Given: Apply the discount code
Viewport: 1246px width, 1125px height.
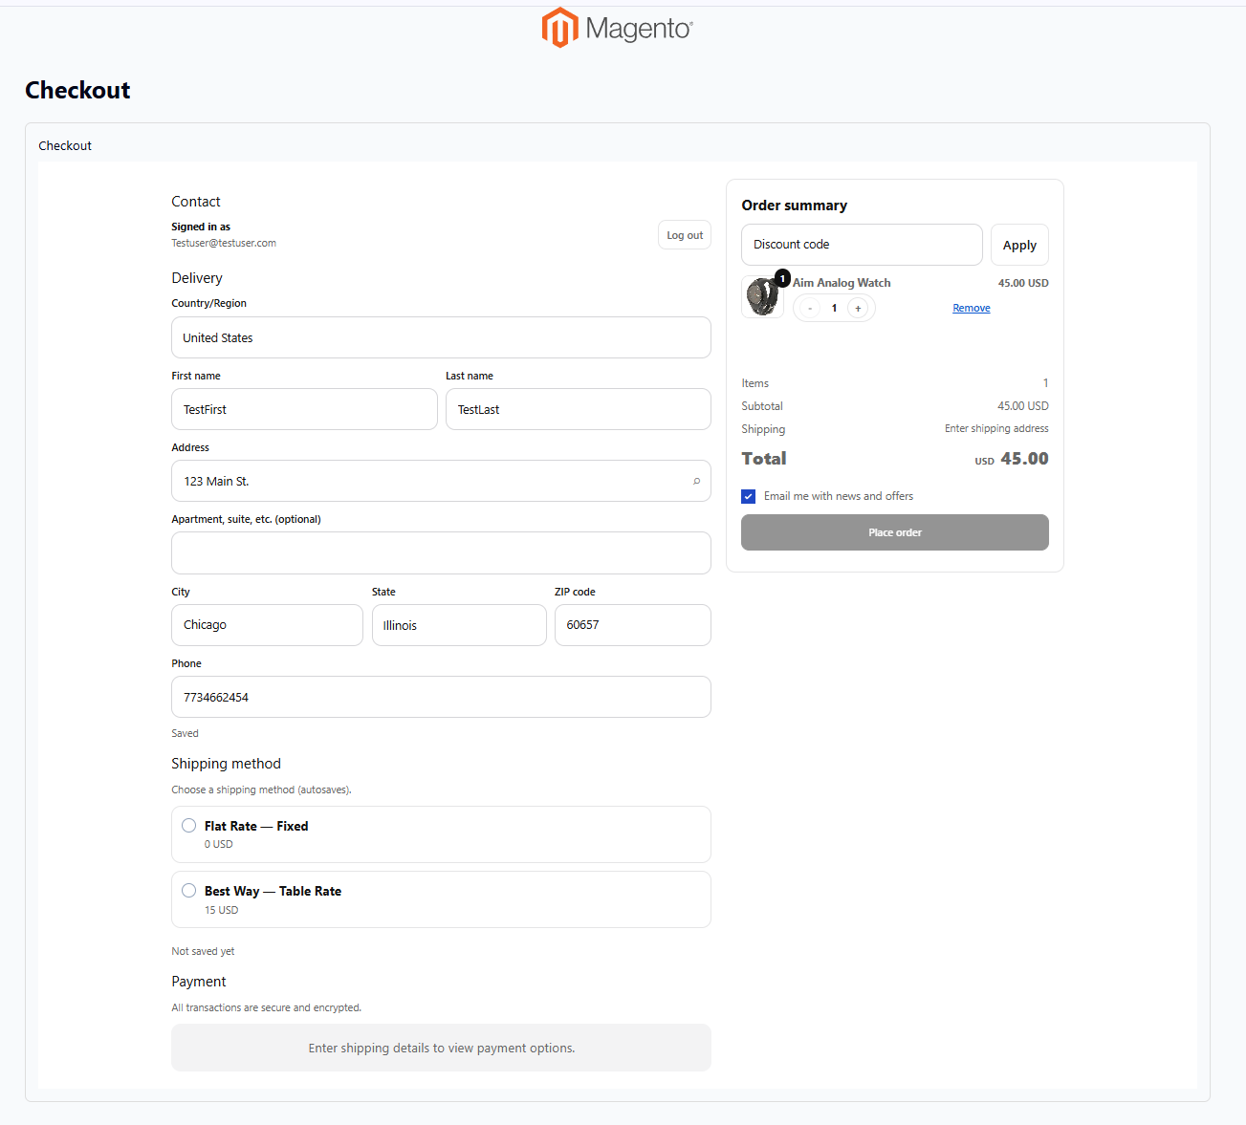Looking at the screenshot, I should tap(1018, 245).
